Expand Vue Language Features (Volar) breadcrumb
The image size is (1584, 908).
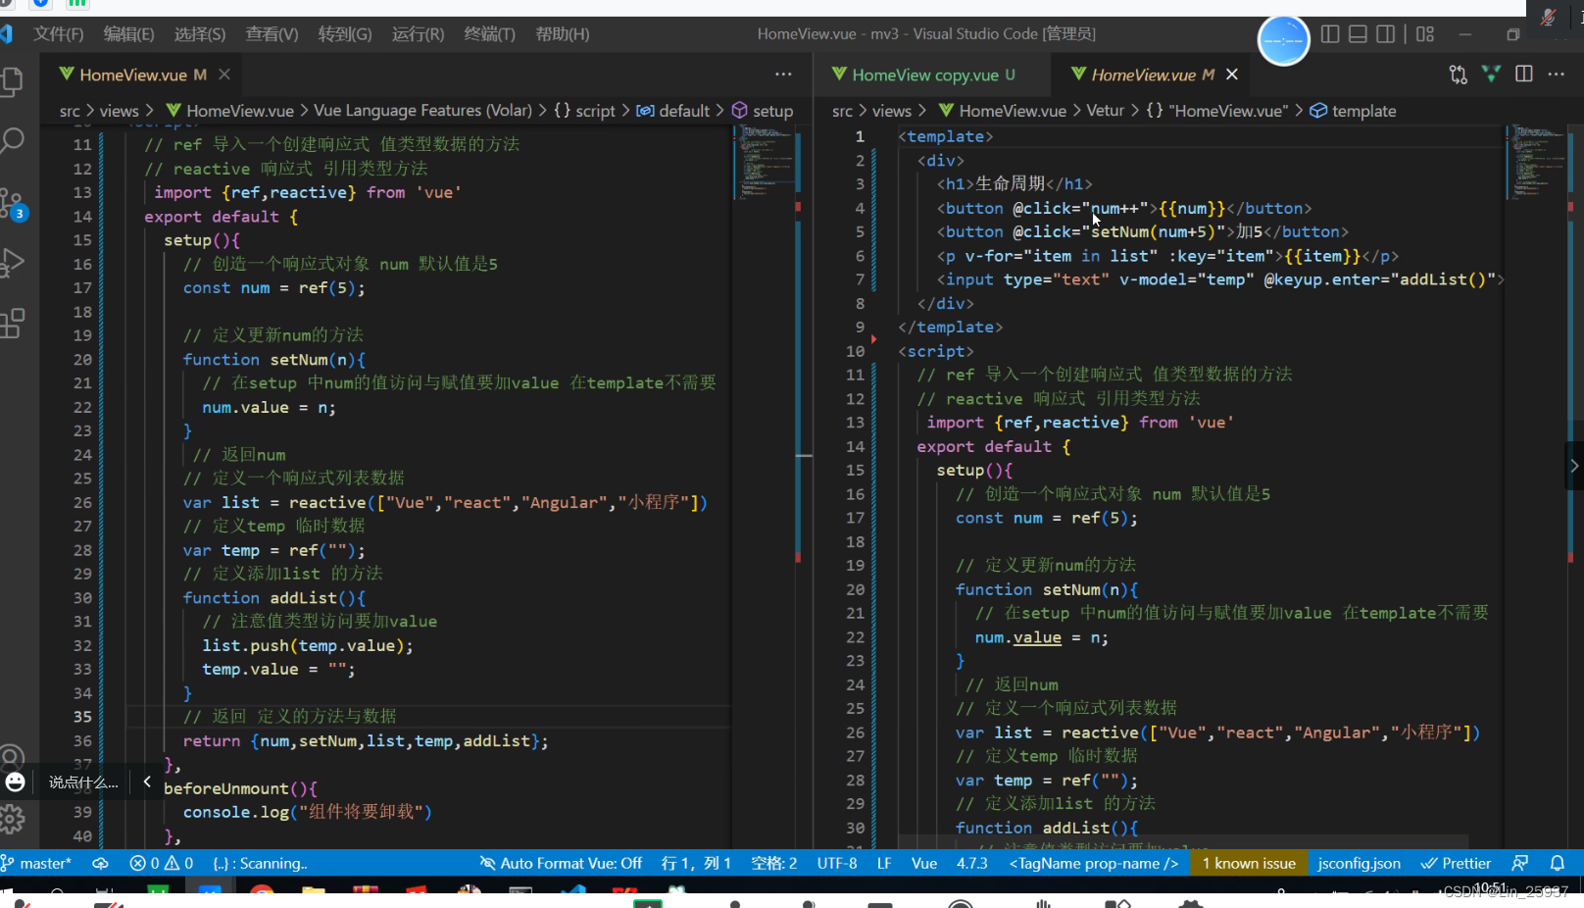[422, 111]
